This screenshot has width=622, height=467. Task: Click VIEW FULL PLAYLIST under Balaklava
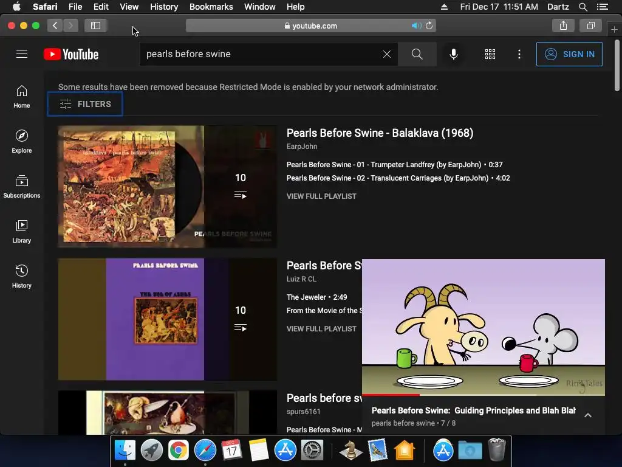click(321, 196)
